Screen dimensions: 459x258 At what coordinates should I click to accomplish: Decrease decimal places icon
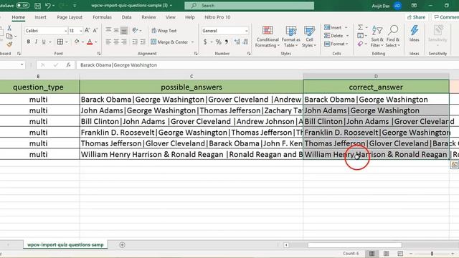pyautogui.click(x=245, y=42)
